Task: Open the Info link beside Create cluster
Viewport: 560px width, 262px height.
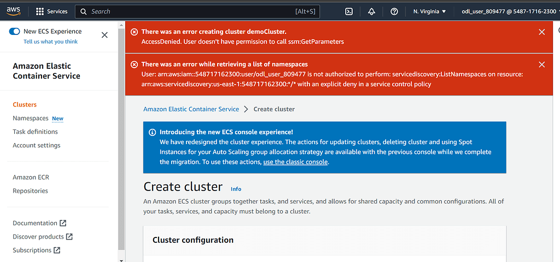Action: [236, 189]
